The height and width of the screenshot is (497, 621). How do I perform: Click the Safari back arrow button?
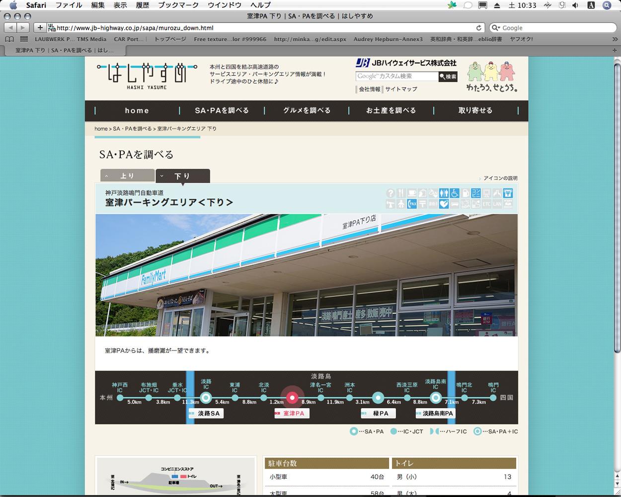tap(10, 28)
